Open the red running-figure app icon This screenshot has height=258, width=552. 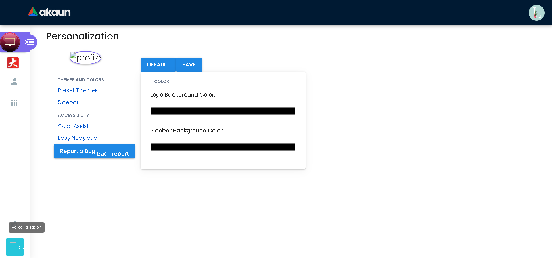click(13, 63)
